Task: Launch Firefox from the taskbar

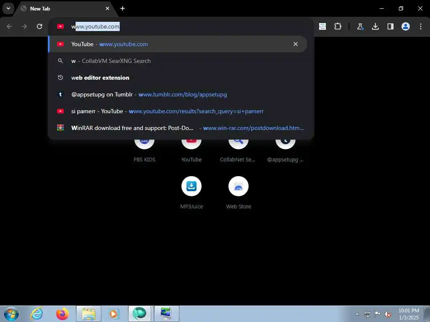Action: pos(63,314)
